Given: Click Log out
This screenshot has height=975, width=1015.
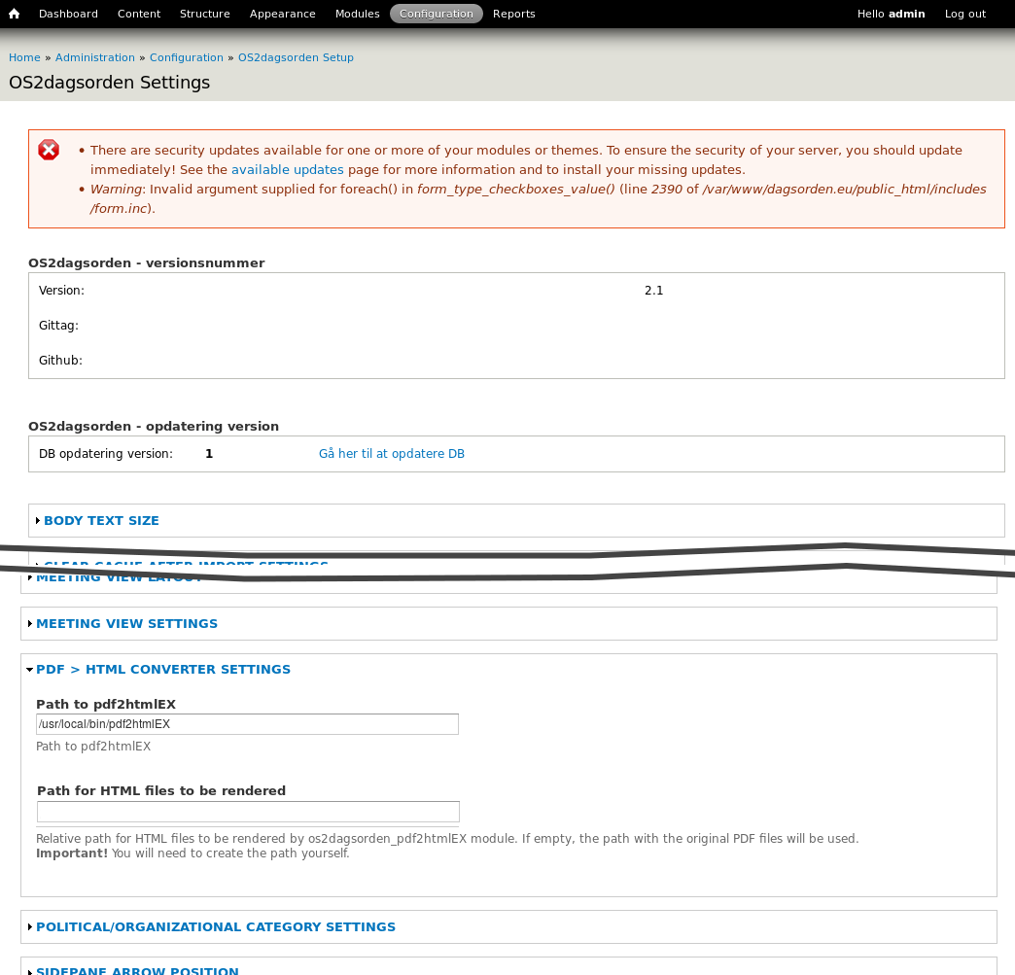Looking at the screenshot, I should pos(965,14).
